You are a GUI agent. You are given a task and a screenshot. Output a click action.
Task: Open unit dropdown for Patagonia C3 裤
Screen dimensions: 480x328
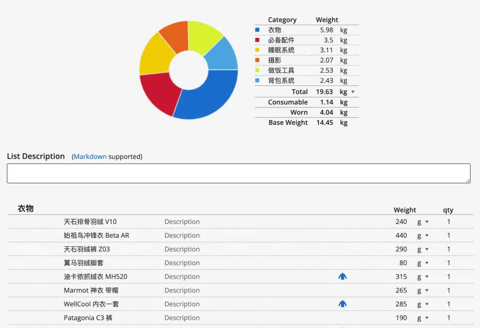tap(427, 318)
